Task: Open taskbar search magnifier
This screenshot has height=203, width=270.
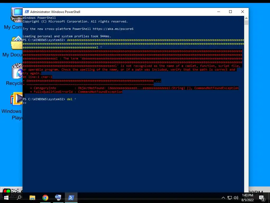Action: 19,197
